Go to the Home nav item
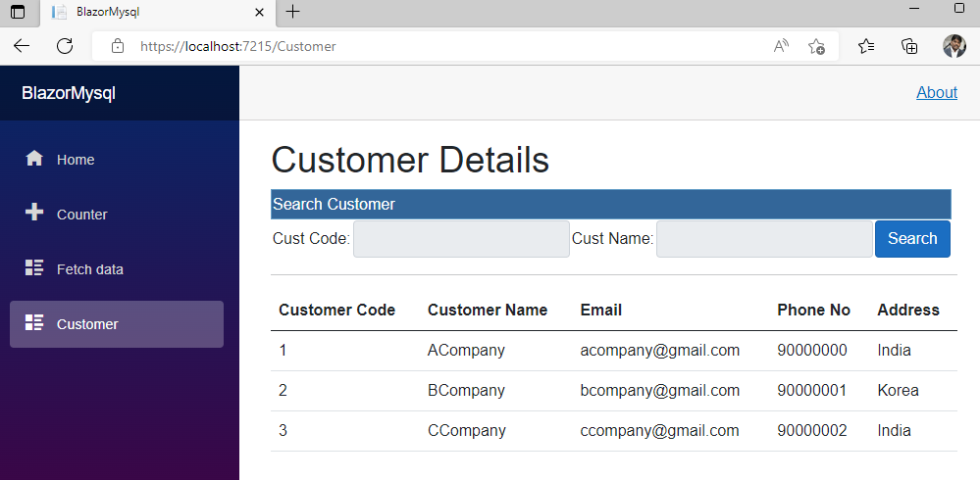 [x=117, y=160]
